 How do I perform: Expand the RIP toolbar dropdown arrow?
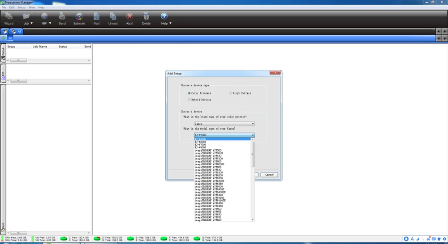(x=50, y=23)
